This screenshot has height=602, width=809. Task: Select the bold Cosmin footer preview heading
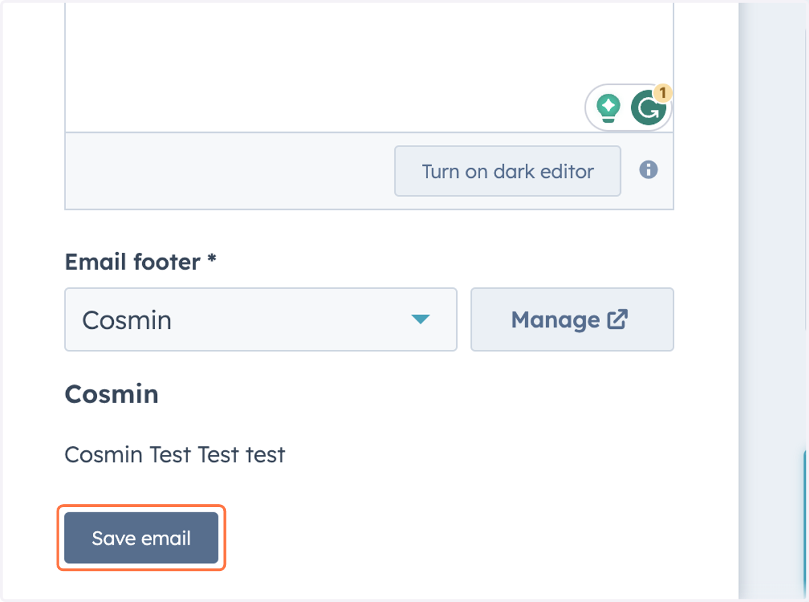pyautogui.click(x=112, y=394)
